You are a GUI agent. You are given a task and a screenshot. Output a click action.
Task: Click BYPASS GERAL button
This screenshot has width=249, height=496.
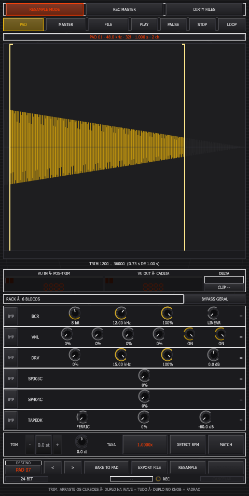pos(215,299)
